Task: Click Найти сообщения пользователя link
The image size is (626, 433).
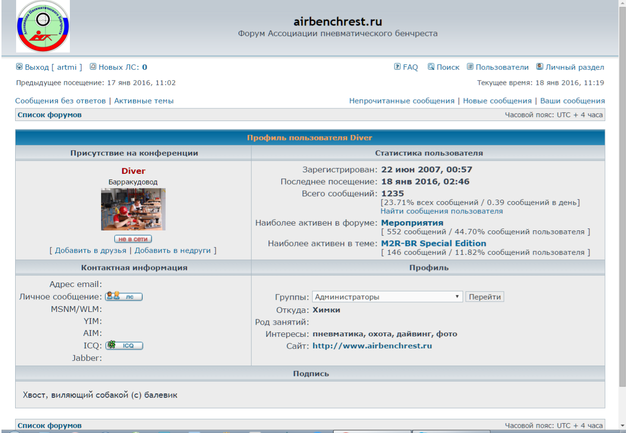Action: [x=441, y=211]
